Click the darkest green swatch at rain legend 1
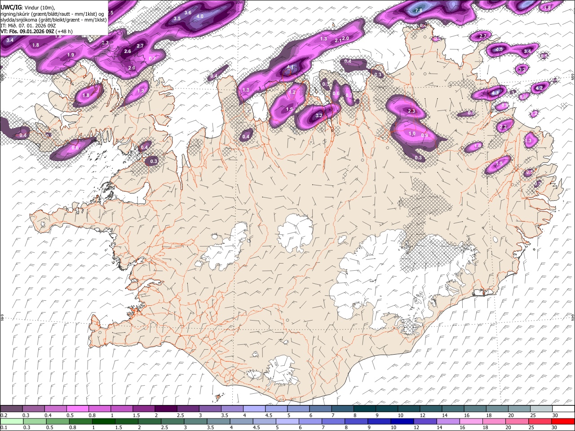This screenshot has width=575, height=431. point(103,421)
